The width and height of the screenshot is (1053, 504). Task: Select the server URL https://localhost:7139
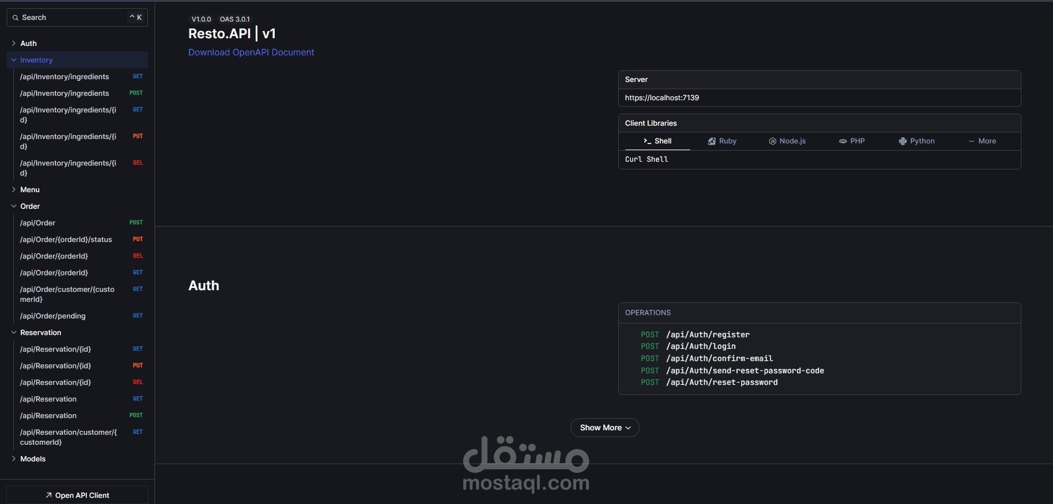click(x=662, y=97)
